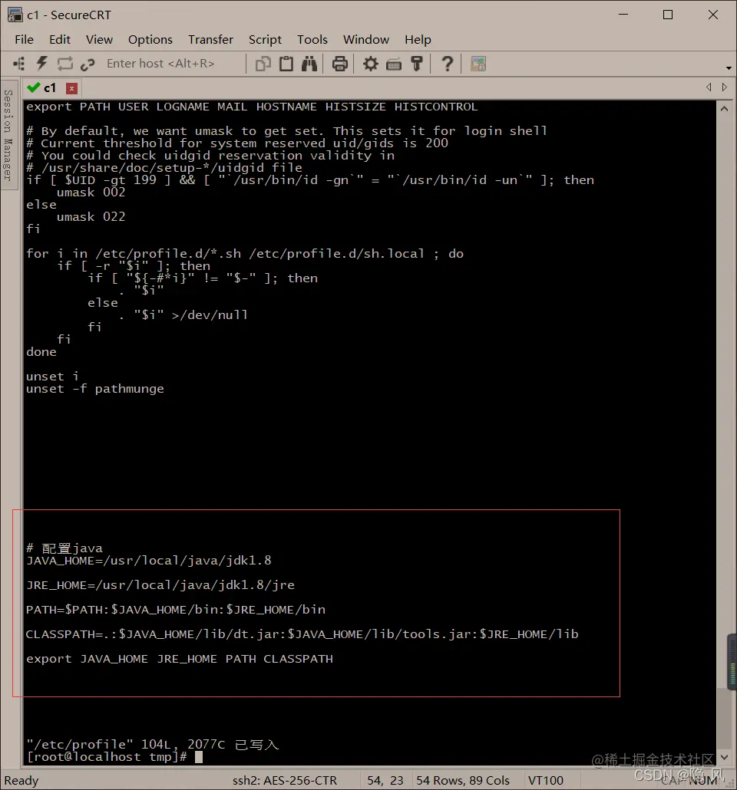Click the export JAVA_HOME line
The height and width of the screenshot is (790, 737).
coord(180,659)
